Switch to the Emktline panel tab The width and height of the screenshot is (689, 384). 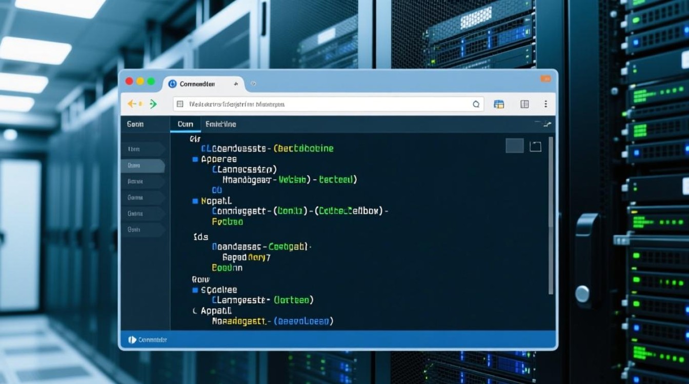220,124
